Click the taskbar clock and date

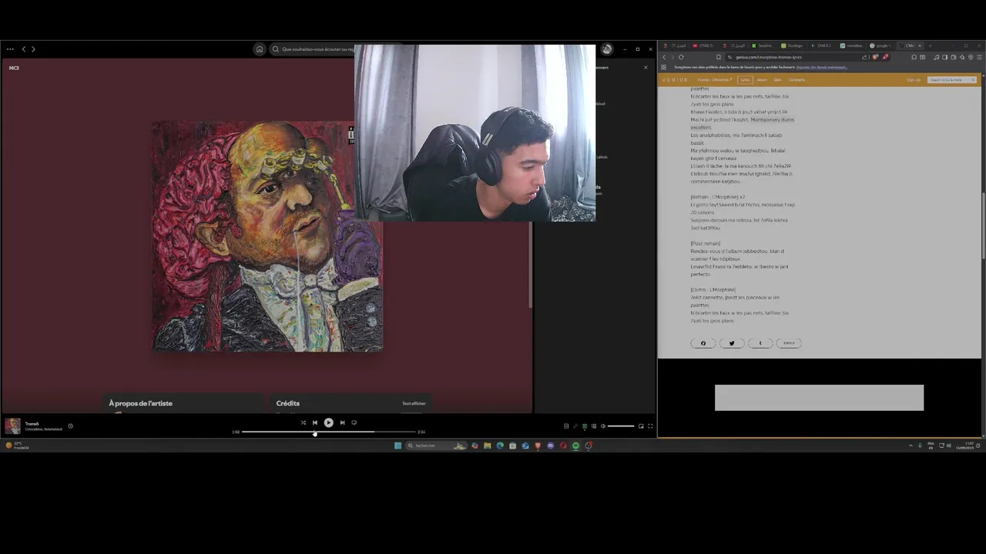pyautogui.click(x=964, y=446)
